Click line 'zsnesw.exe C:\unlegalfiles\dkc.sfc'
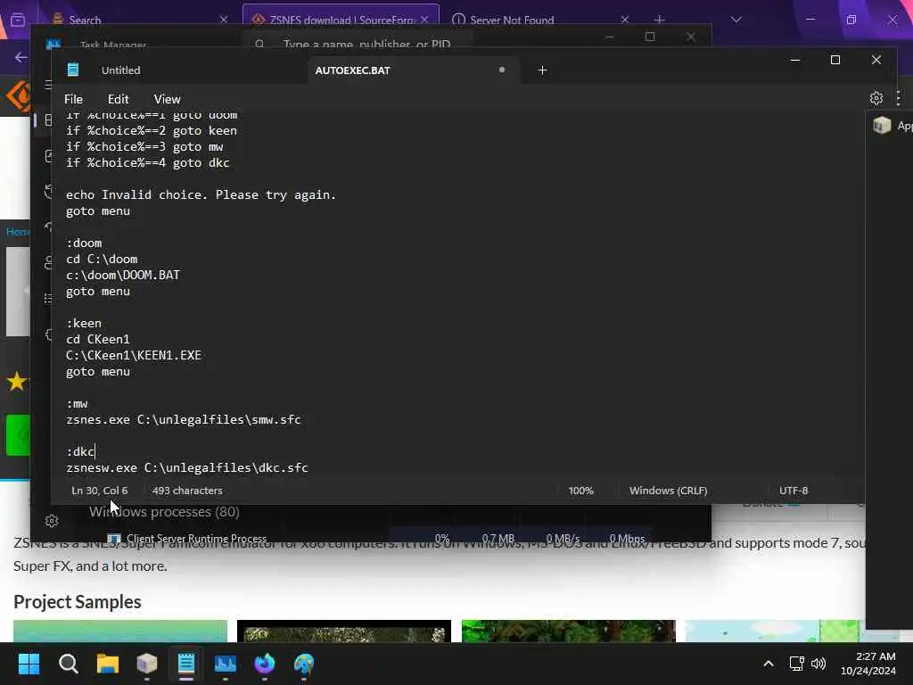The width and height of the screenshot is (913, 685). 187,467
